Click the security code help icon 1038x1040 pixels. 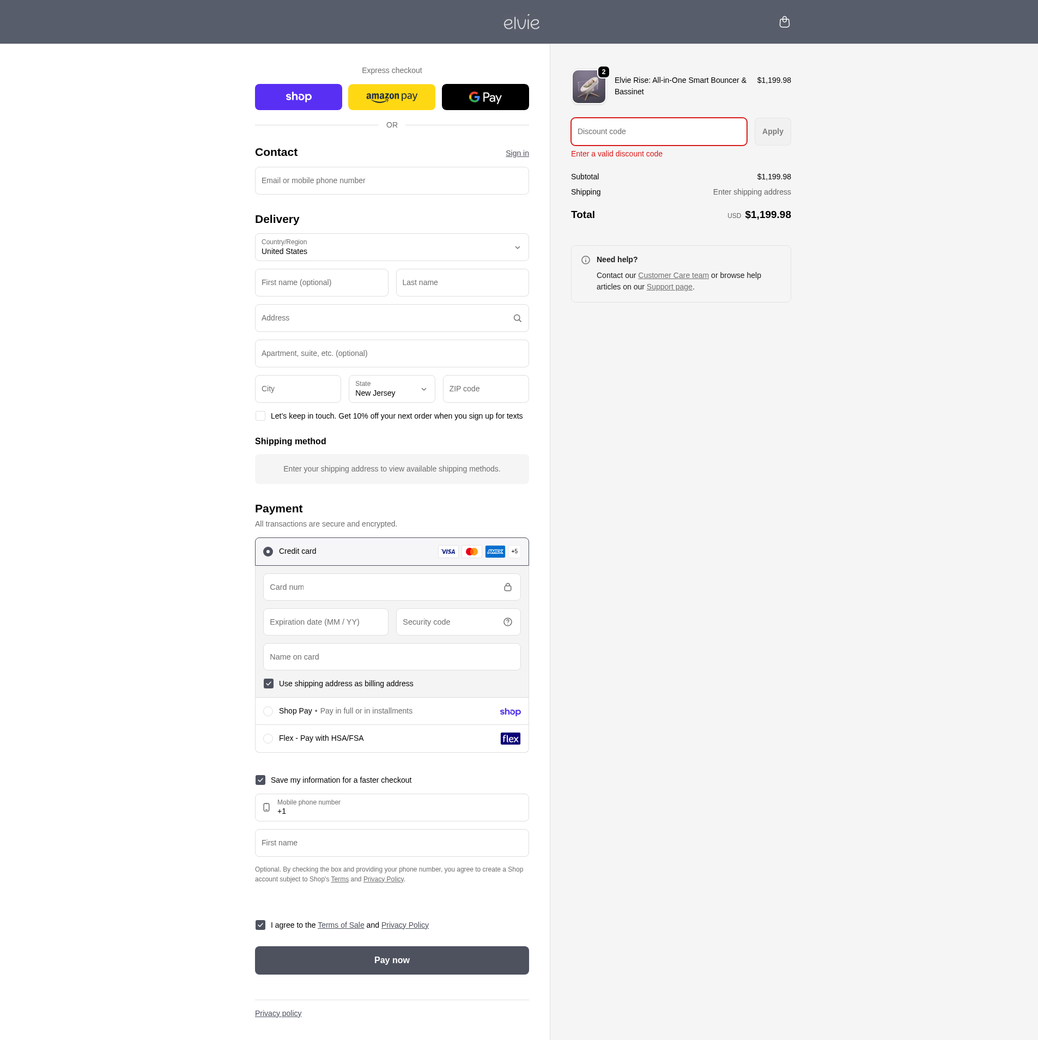tap(507, 622)
